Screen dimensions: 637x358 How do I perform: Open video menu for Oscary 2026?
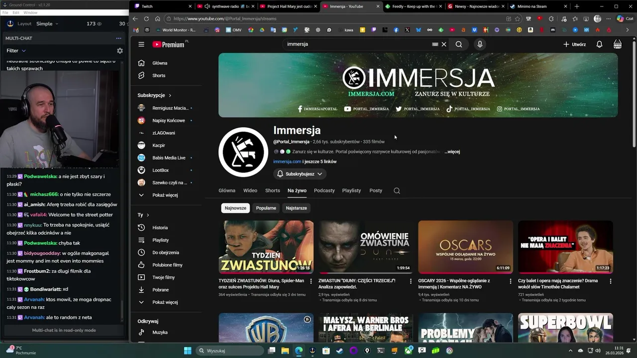pyautogui.click(x=511, y=281)
